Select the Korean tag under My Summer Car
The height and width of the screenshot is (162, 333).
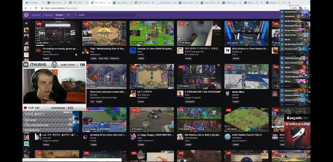188,58
